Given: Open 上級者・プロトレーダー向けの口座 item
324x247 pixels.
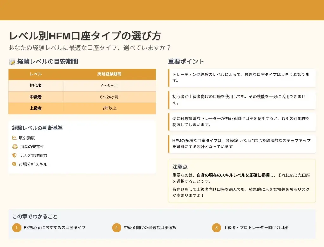Looking at the screenshot, I should [256, 227].
